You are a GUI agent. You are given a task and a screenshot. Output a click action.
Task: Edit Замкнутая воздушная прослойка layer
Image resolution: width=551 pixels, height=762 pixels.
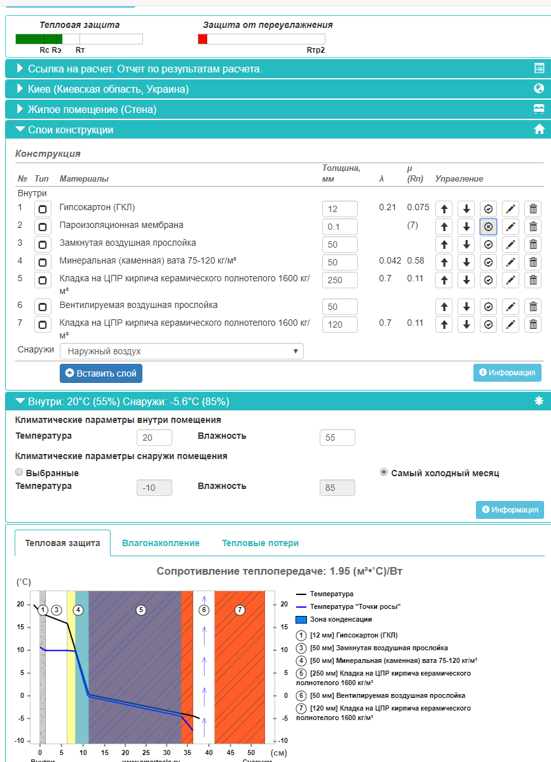coord(510,244)
